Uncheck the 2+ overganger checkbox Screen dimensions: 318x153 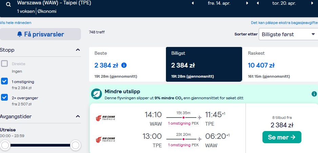pyautogui.click(x=4, y=97)
